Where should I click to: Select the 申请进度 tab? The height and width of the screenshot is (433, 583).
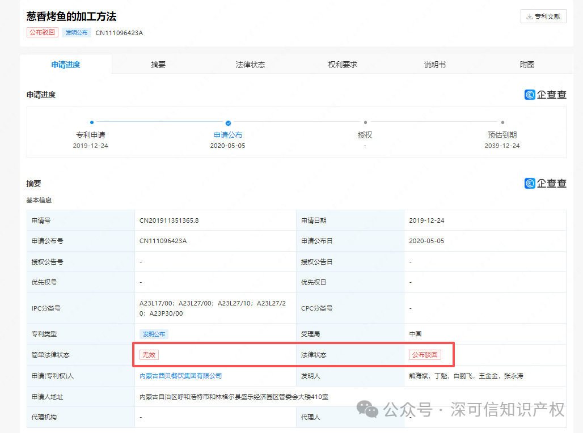point(66,65)
